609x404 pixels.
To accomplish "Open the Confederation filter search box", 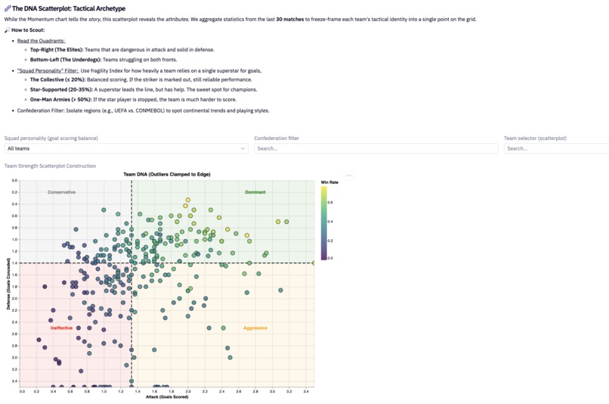I will tap(376, 148).
